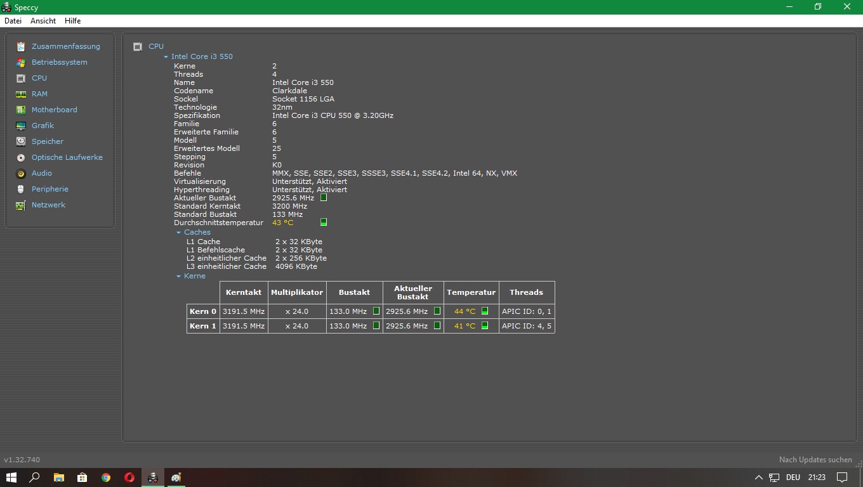Open the notification center icon
The width and height of the screenshot is (863, 487).
pos(842,477)
